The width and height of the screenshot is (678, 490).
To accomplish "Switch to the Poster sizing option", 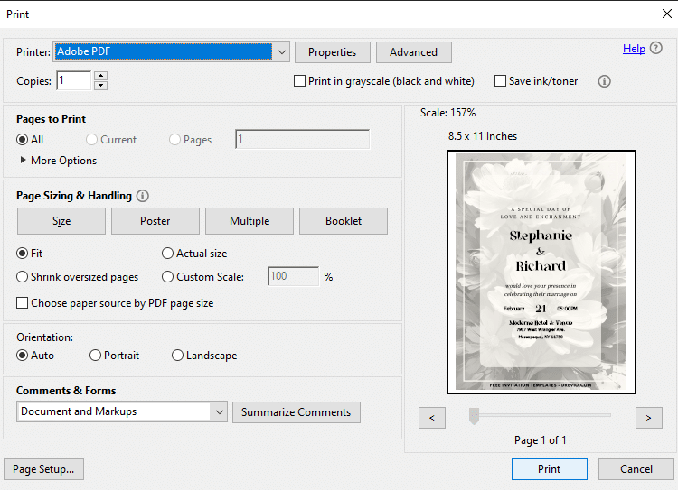I will tap(155, 221).
